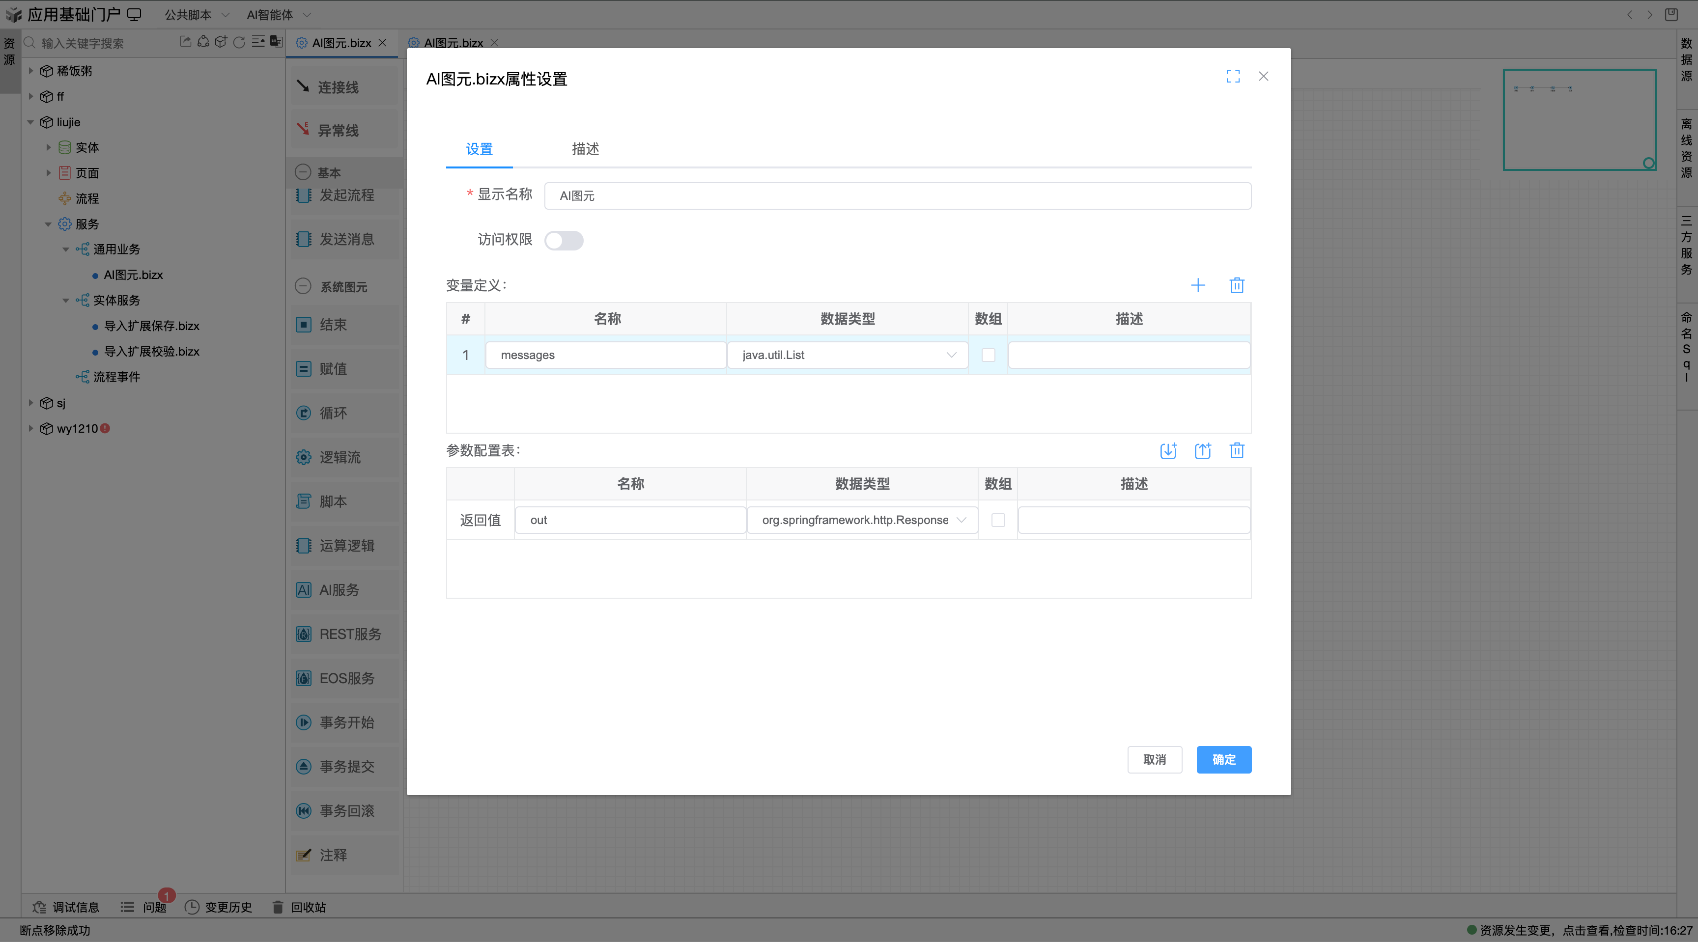Open the java.util.List data type dropdown

[x=951, y=355]
